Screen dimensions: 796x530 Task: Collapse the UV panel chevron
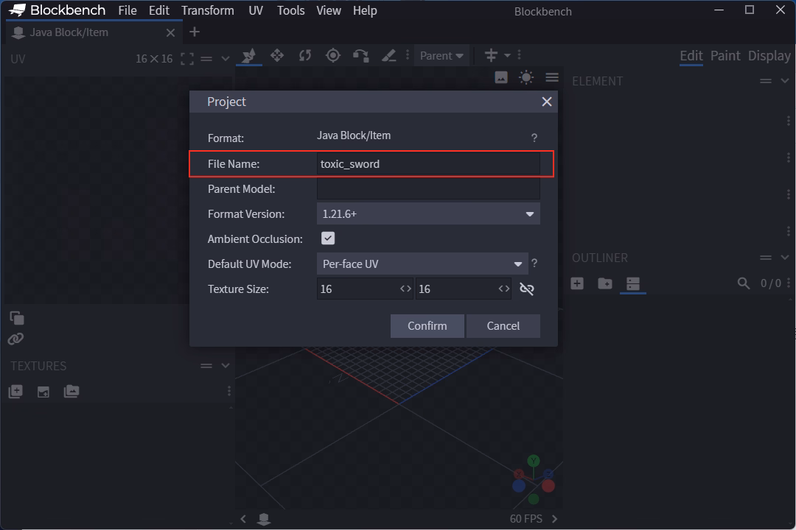pos(226,59)
